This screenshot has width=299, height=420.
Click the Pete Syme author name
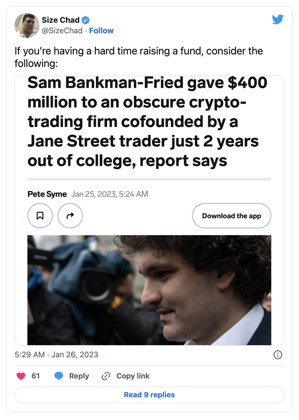click(47, 194)
